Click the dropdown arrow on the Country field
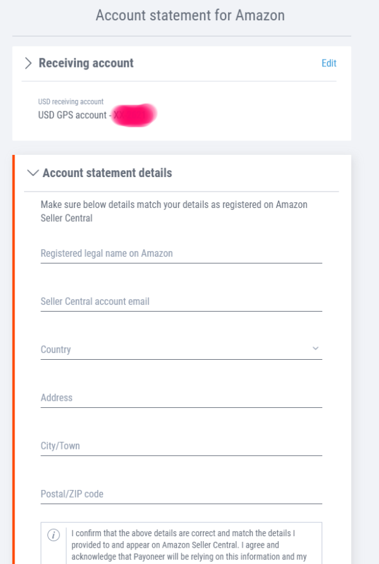This screenshot has width=379, height=564. (x=316, y=348)
